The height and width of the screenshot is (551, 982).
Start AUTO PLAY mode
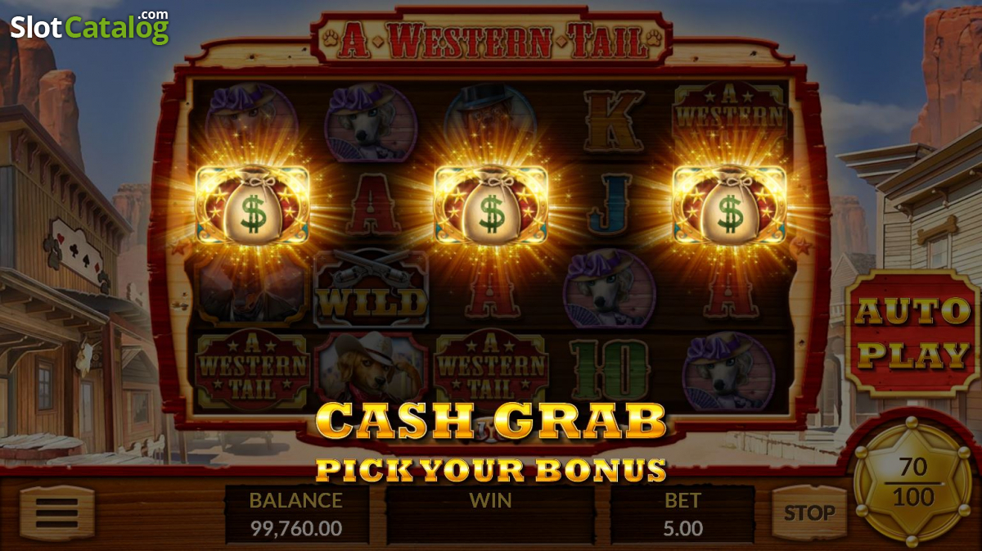tap(912, 332)
